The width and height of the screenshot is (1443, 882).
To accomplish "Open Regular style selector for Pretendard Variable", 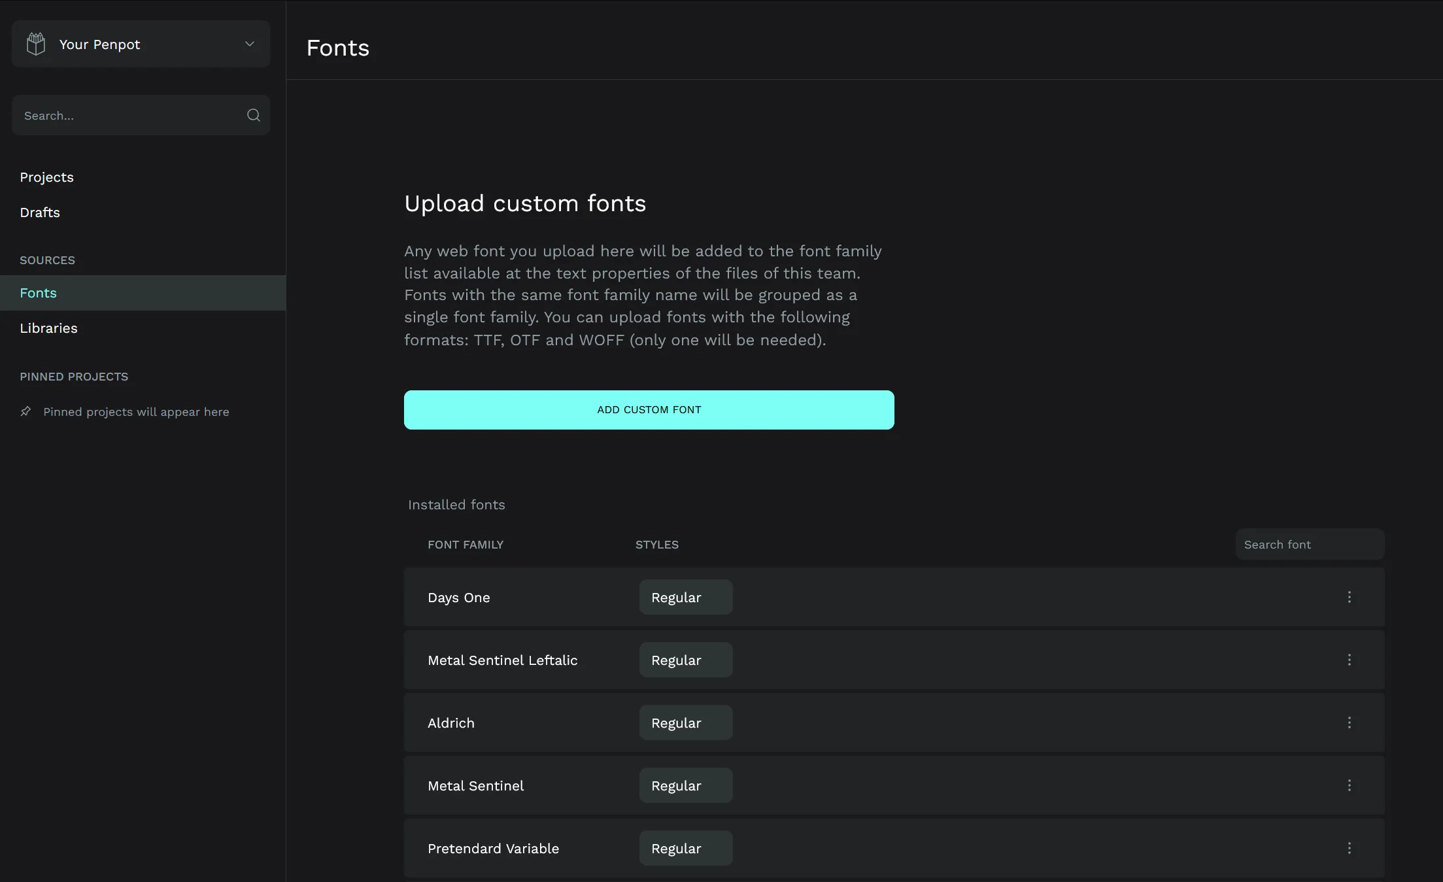I will [x=685, y=848].
